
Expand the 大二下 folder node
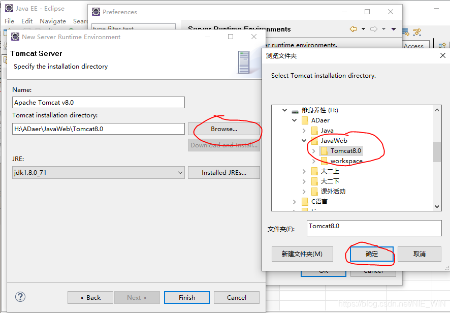(x=304, y=181)
